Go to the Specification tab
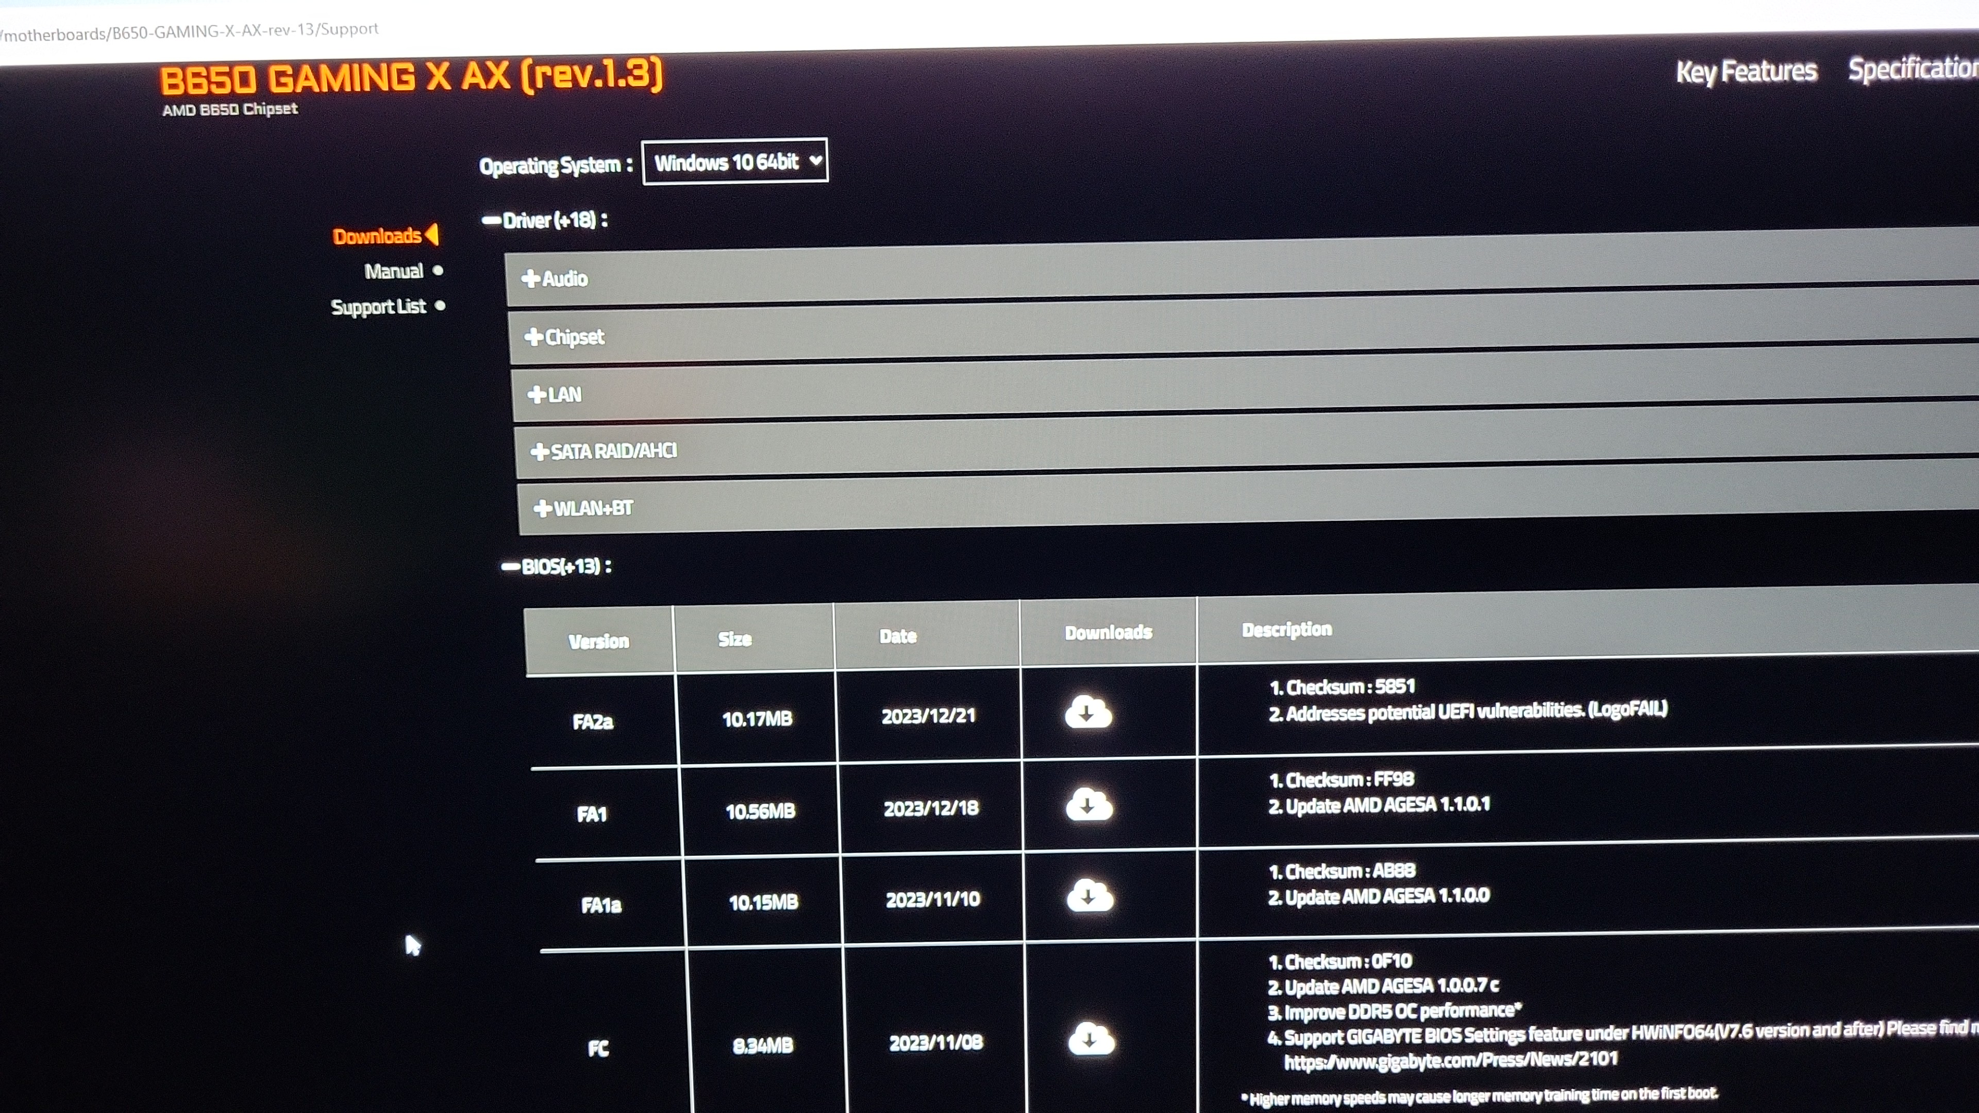 tap(1912, 69)
